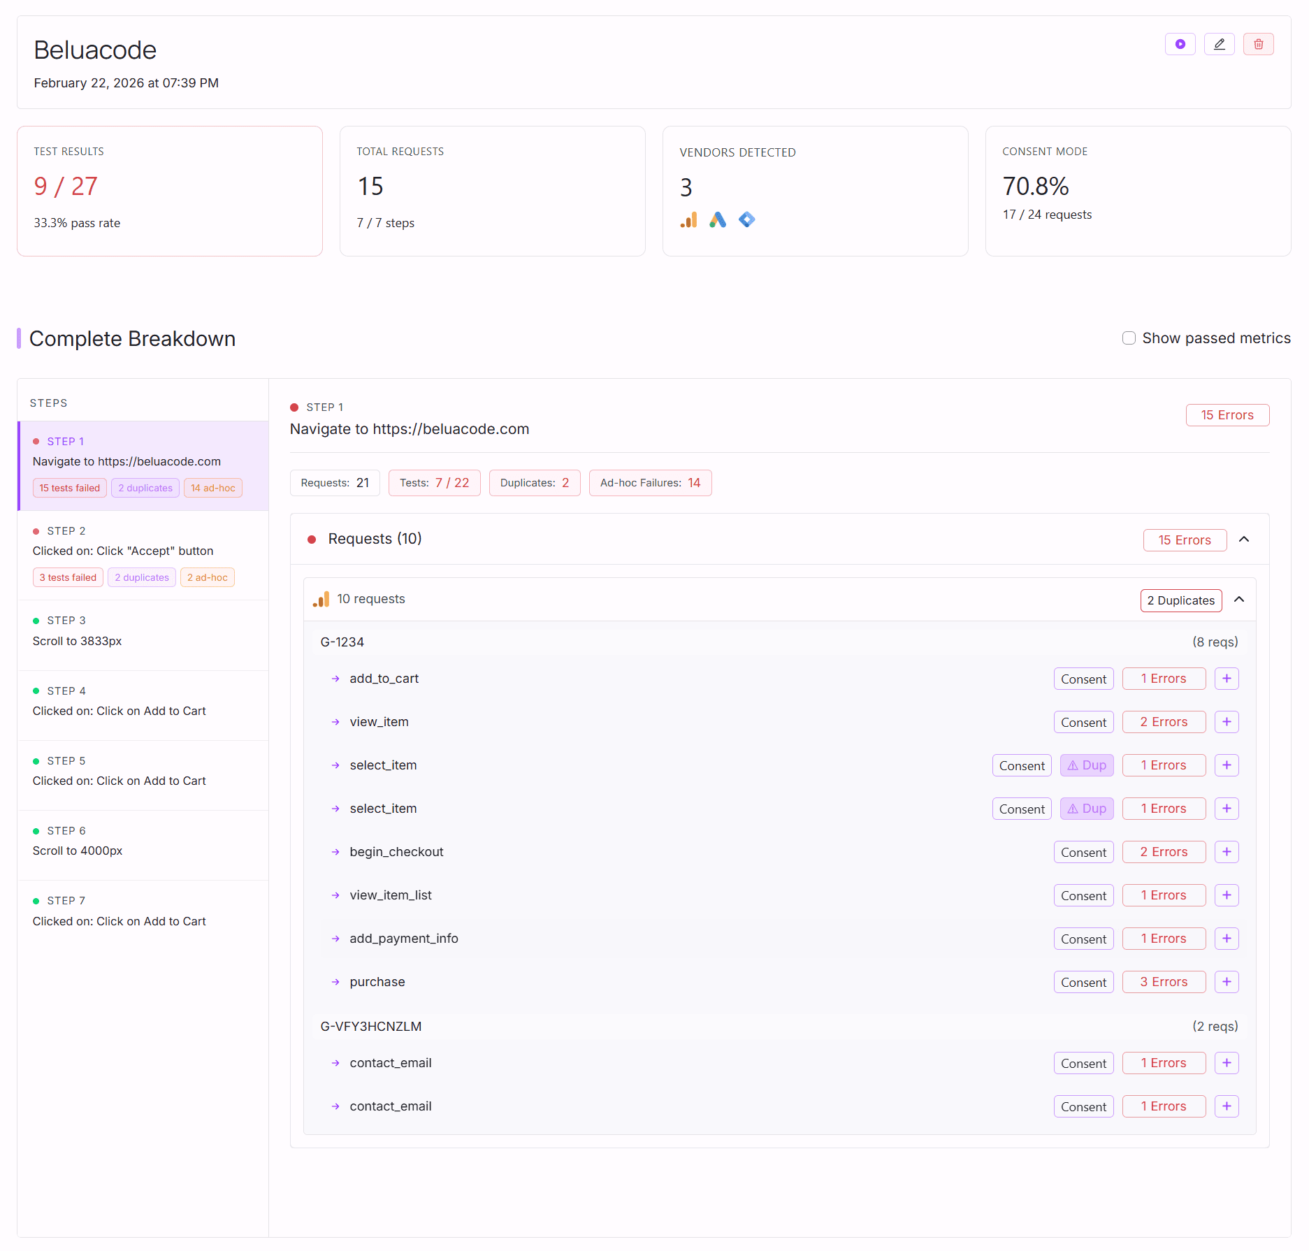Click the red trash delete icon
Image resolution: width=1309 pixels, height=1251 pixels.
[x=1259, y=43]
